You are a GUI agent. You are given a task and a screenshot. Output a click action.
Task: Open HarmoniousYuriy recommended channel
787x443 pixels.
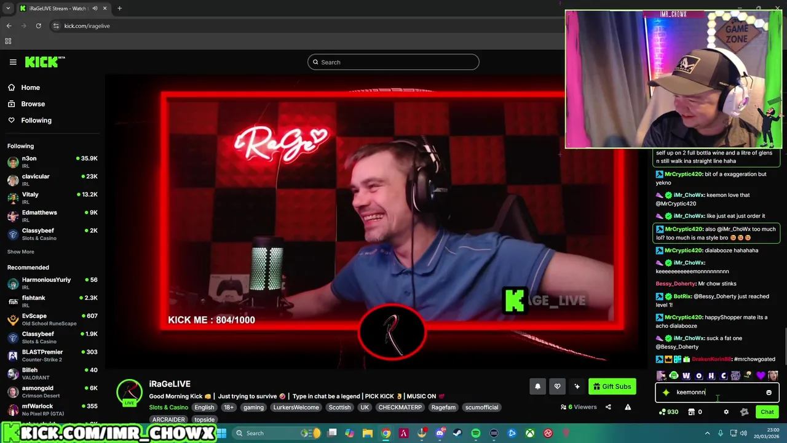(x=52, y=284)
